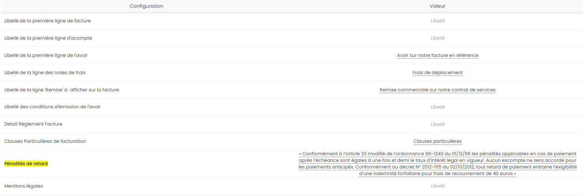The height and width of the screenshot is (196, 583).
Task: Select the 'Mentions légales' row label
Action: [24, 186]
